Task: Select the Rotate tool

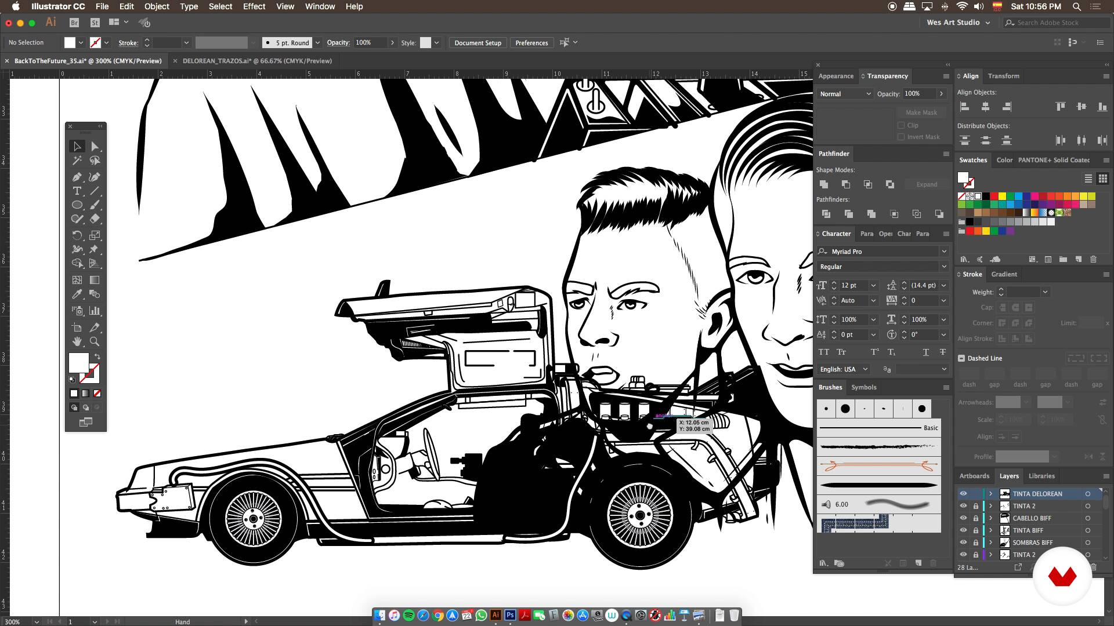Action: 77,235
